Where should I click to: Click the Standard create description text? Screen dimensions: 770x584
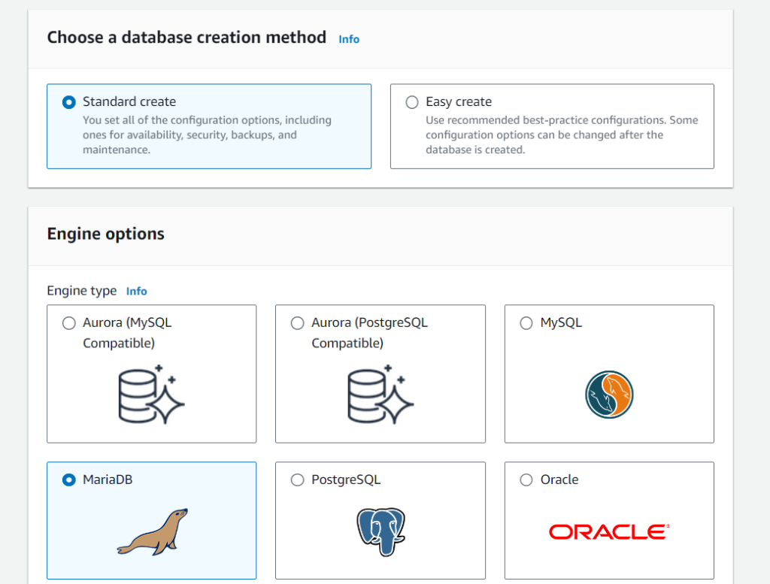pos(207,135)
